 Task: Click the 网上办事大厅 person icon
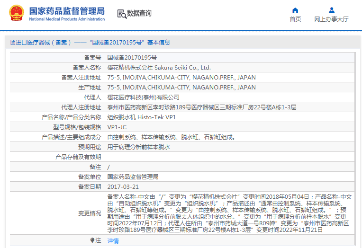click(x=331, y=10)
